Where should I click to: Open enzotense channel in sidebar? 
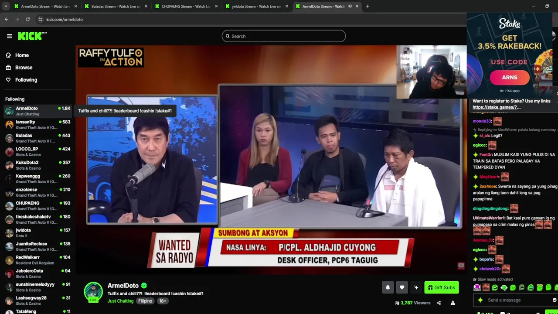pyautogui.click(x=37, y=192)
